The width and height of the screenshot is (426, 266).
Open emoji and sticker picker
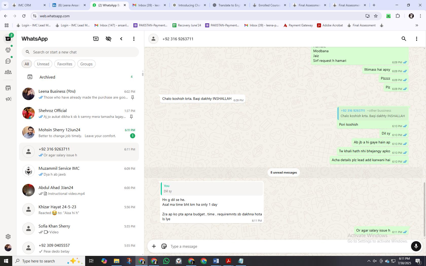tap(164, 246)
